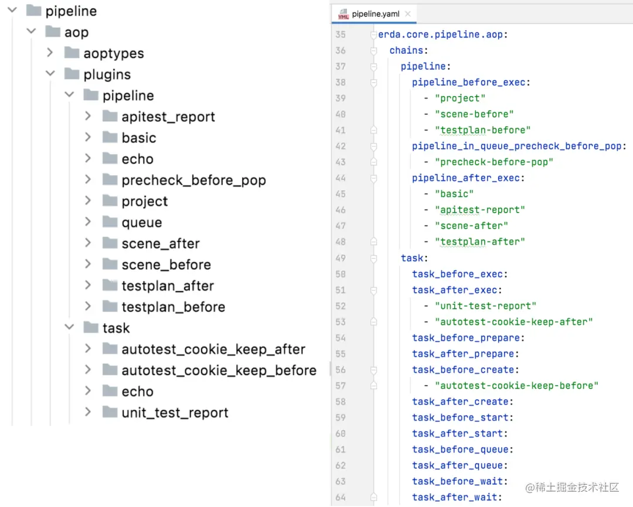This screenshot has height=507, width=633.
Task: Expand the scene_after folder chevron
Action: click(88, 242)
